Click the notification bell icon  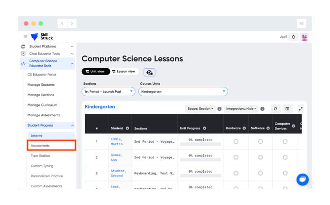tap(293, 37)
